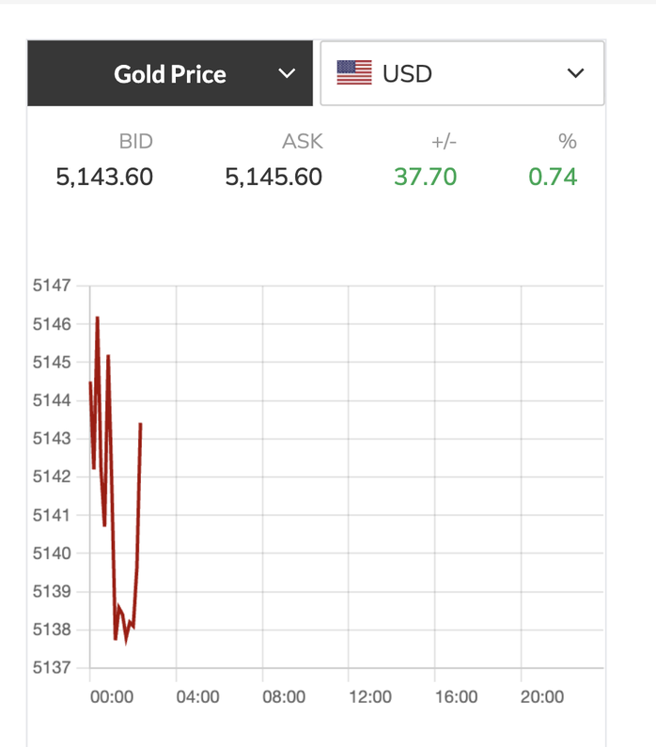Click the % column header
Screen dimensions: 656x747
567,142
